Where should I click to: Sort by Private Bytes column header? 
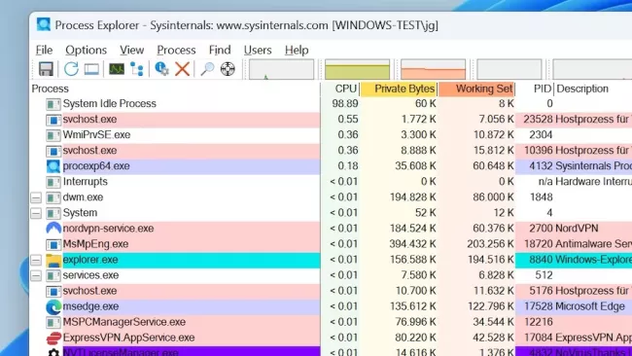click(x=400, y=89)
